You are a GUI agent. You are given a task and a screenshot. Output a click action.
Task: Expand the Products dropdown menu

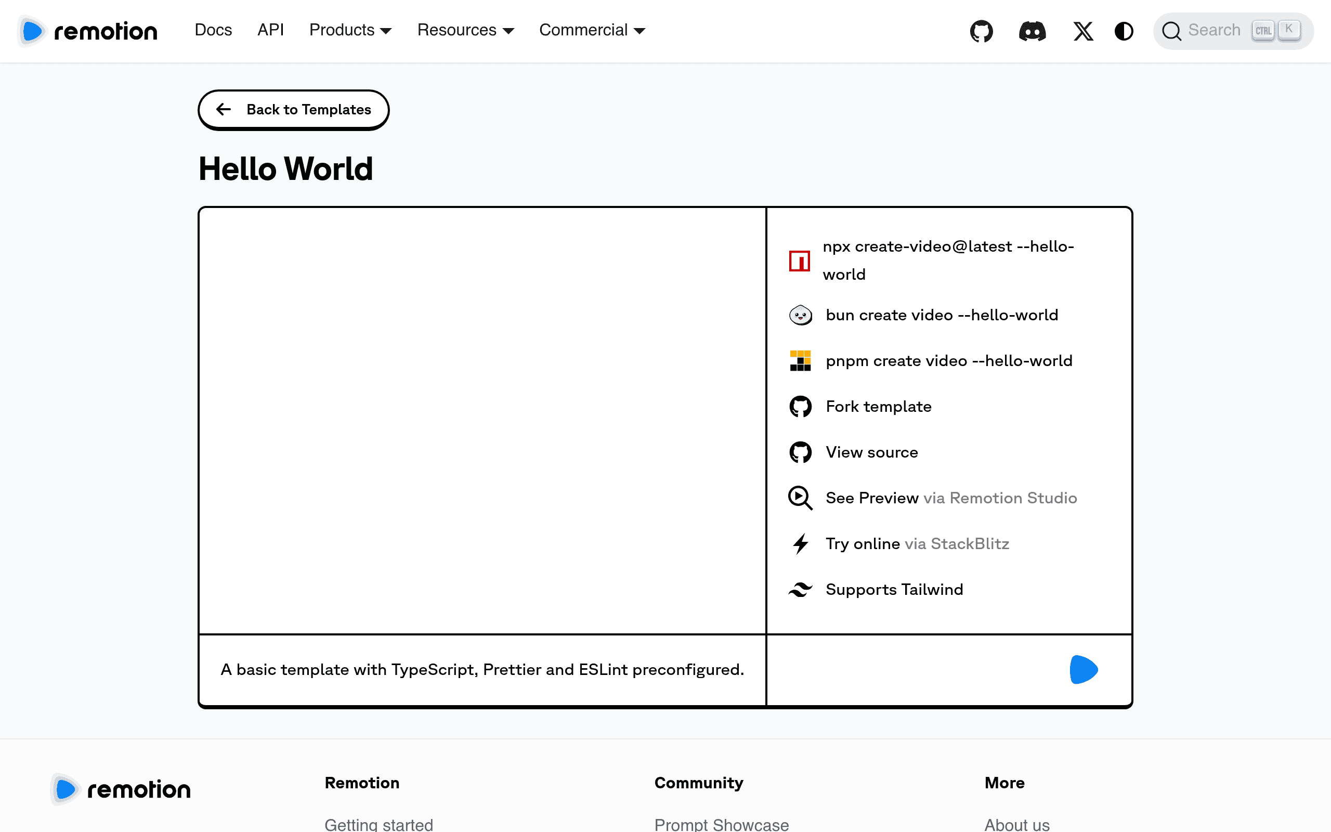point(350,30)
